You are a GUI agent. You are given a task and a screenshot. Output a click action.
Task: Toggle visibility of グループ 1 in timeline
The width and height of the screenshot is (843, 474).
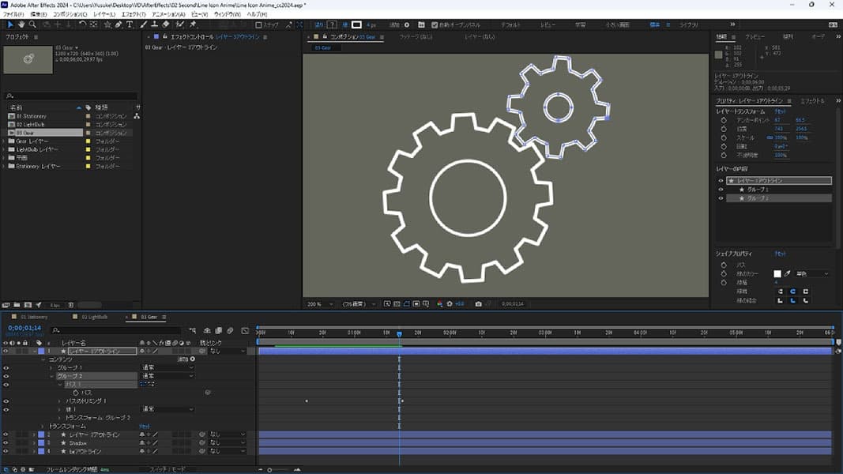6,367
